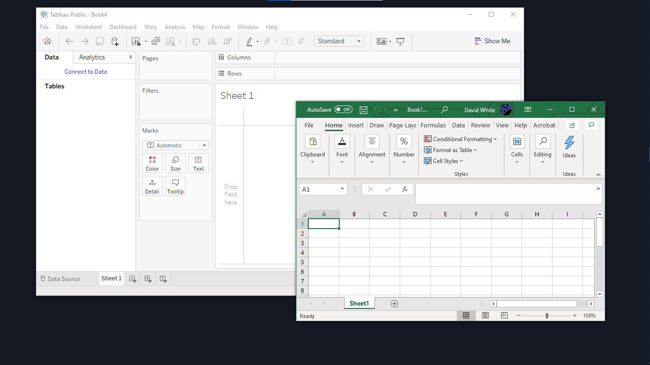650x365 pixels.
Task: Click the Excel zoom slider handle
Action: [547, 316]
